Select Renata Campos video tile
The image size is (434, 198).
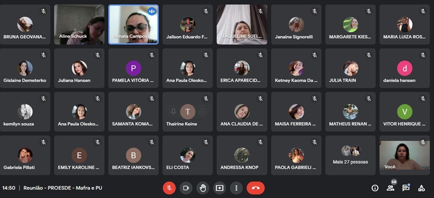coord(133,25)
